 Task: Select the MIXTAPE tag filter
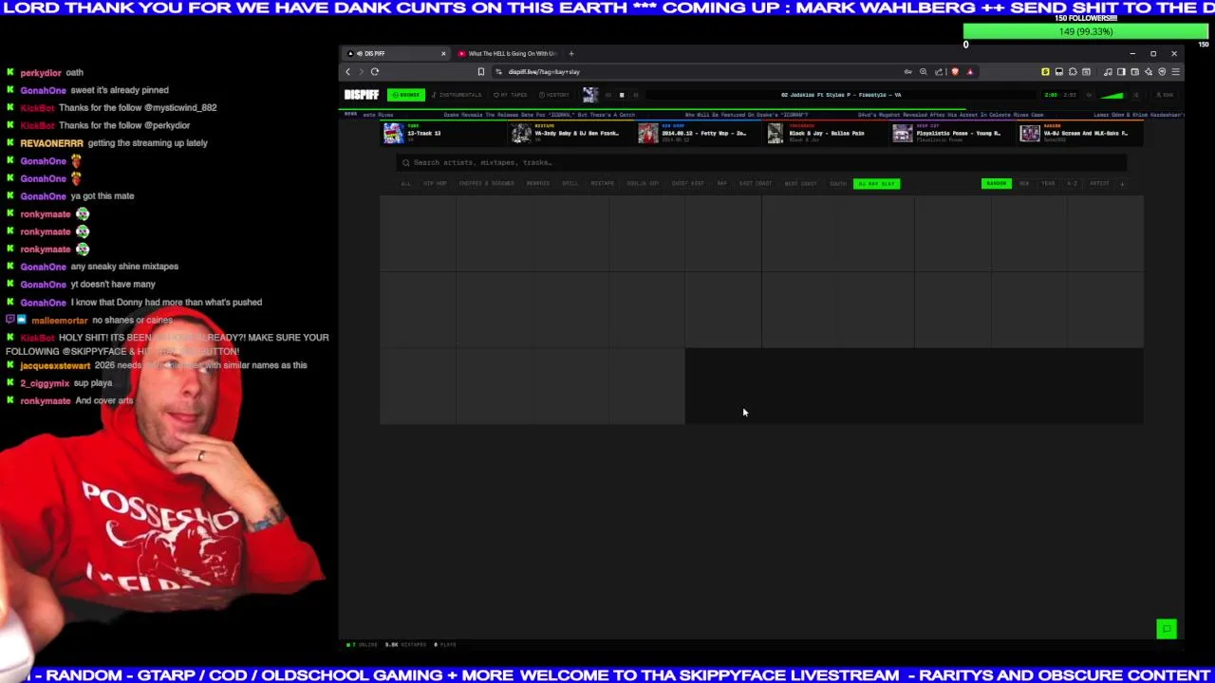click(602, 183)
